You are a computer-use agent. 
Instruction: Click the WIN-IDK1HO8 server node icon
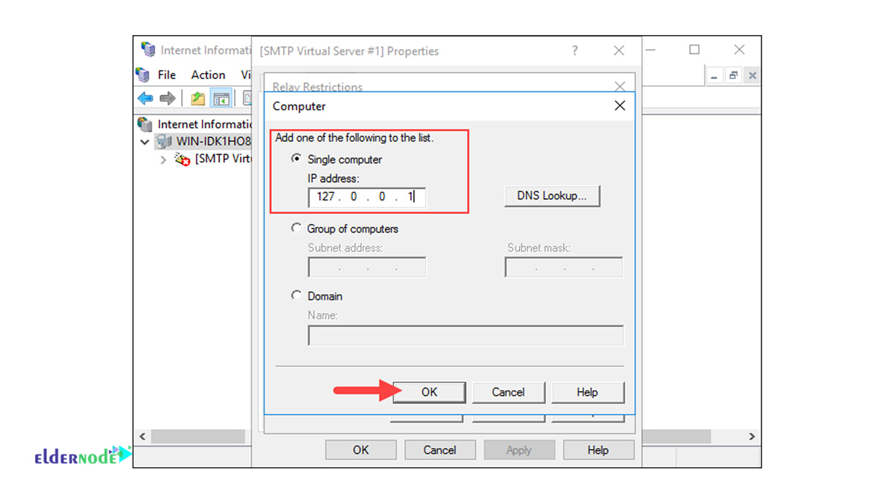click(x=164, y=142)
